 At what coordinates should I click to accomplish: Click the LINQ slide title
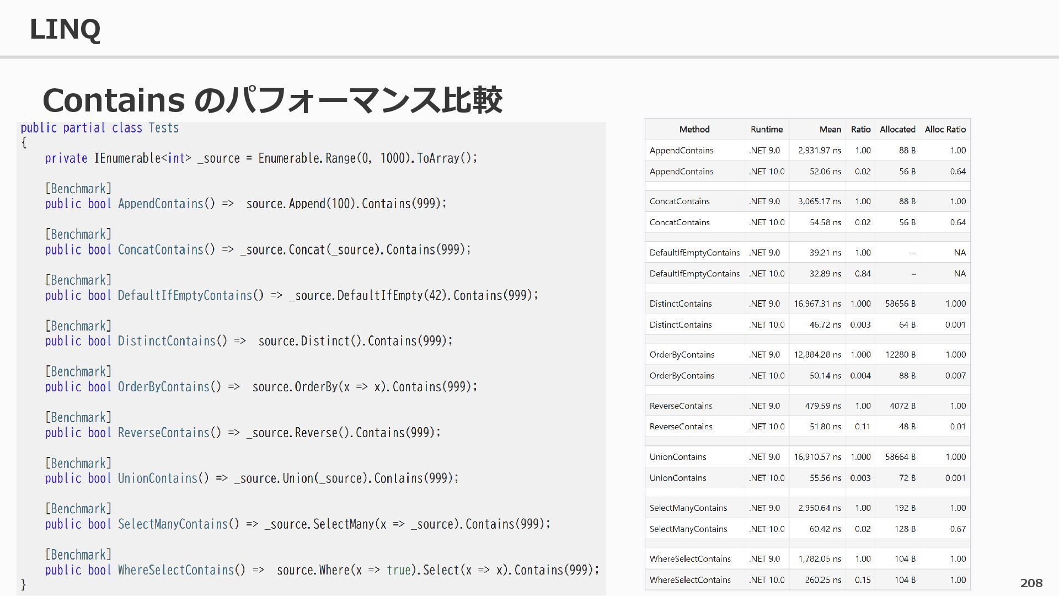click(x=65, y=29)
